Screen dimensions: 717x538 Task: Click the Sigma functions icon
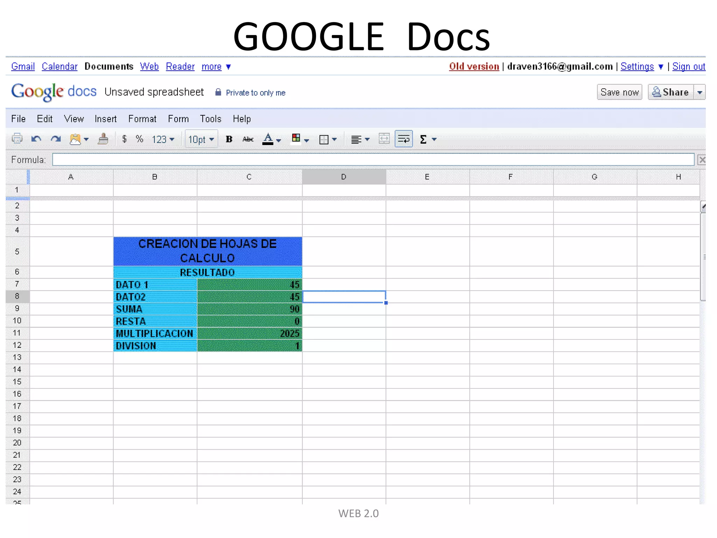[423, 139]
